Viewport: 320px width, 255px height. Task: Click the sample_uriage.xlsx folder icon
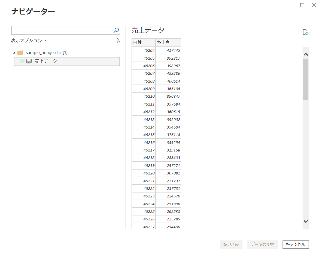(20, 53)
